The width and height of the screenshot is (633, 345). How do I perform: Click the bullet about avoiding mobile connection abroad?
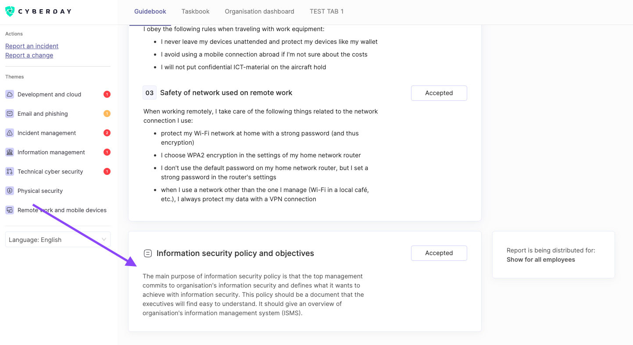(264, 54)
